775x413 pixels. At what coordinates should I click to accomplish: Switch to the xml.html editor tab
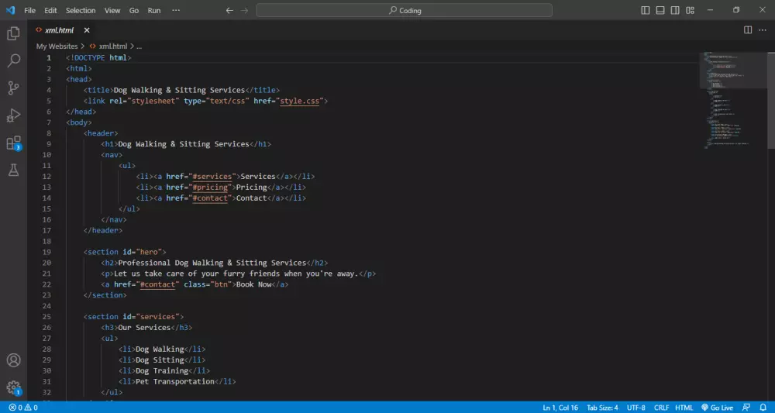[x=58, y=30]
